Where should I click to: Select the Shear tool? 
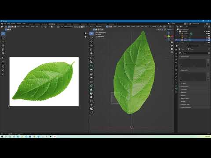(x=91, y=109)
